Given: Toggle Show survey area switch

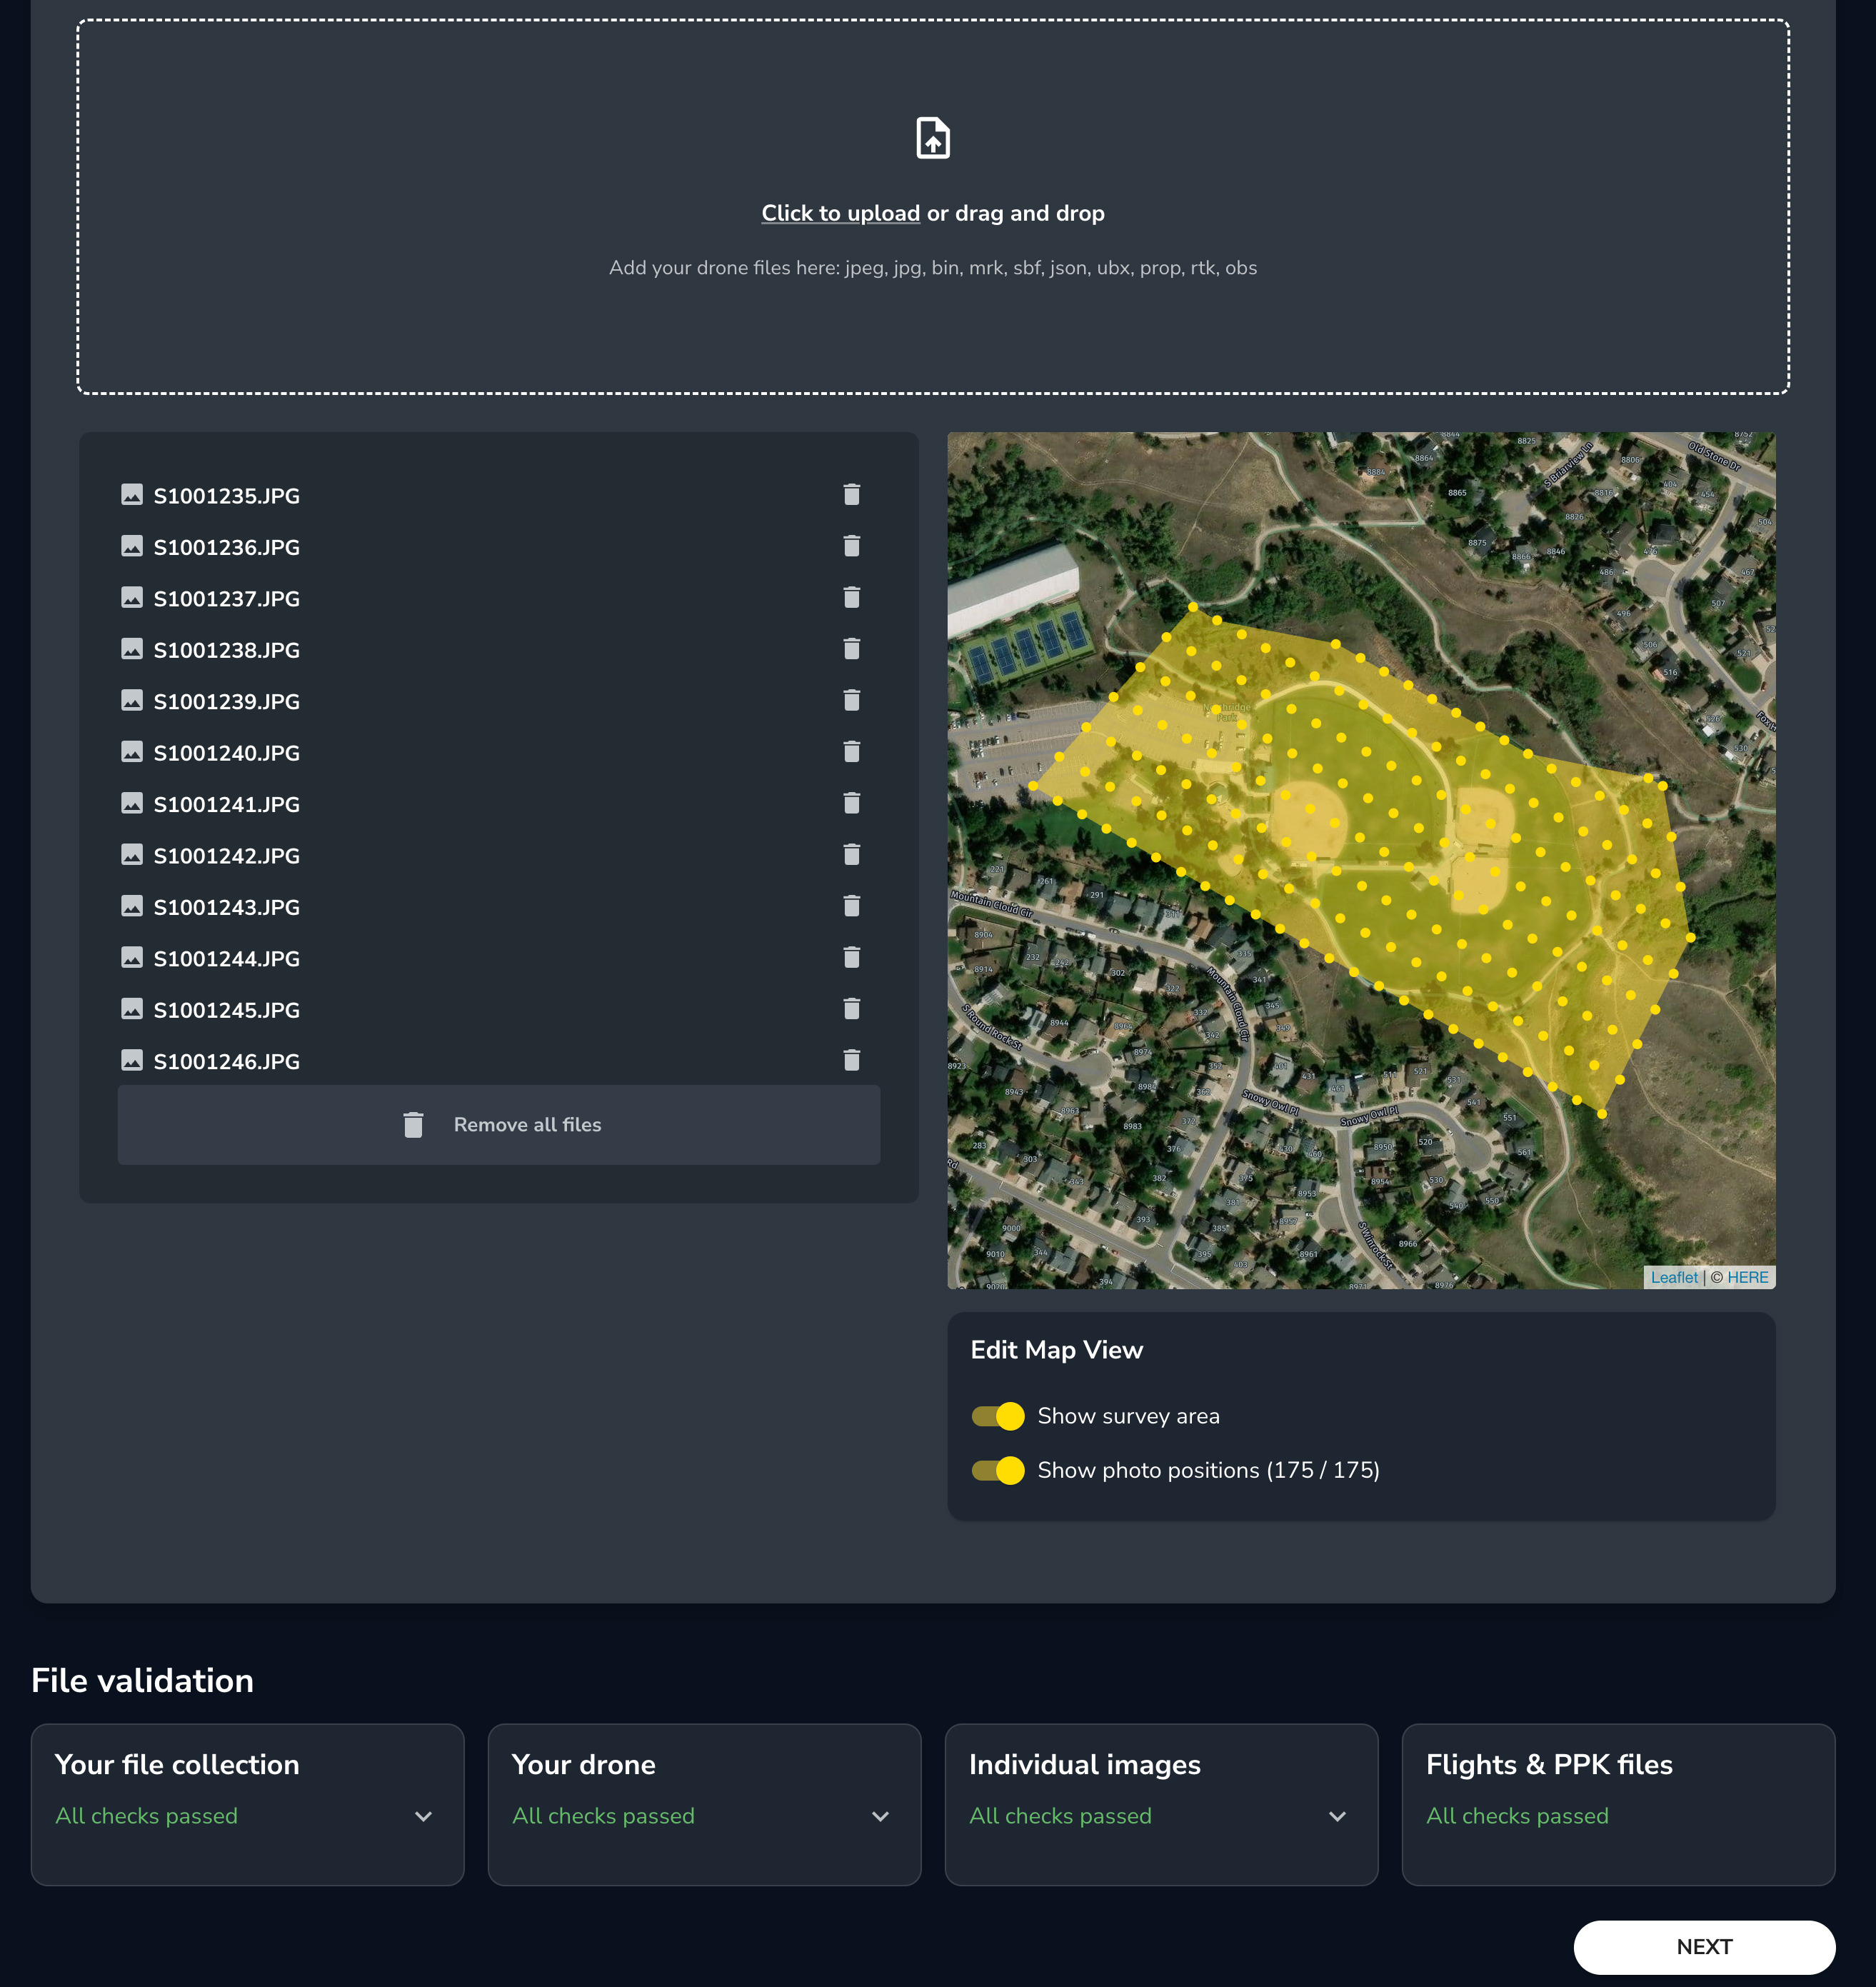Looking at the screenshot, I should pyautogui.click(x=998, y=1416).
